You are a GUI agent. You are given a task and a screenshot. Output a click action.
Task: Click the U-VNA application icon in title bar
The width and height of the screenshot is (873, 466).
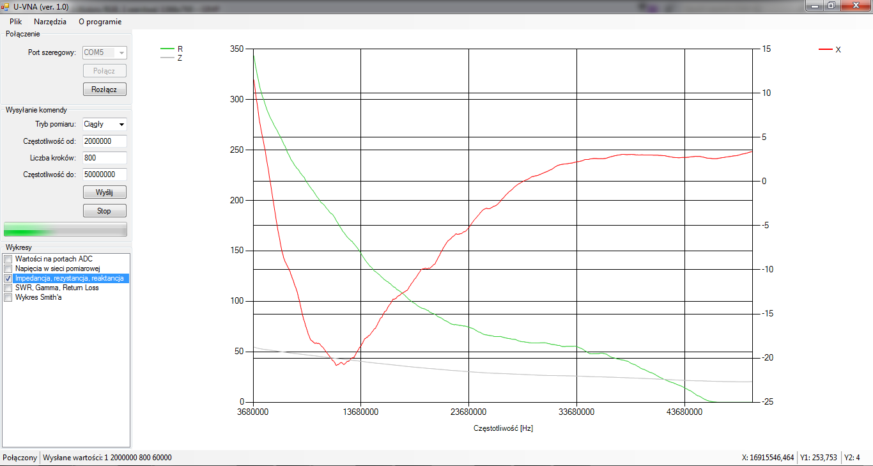point(6,6)
